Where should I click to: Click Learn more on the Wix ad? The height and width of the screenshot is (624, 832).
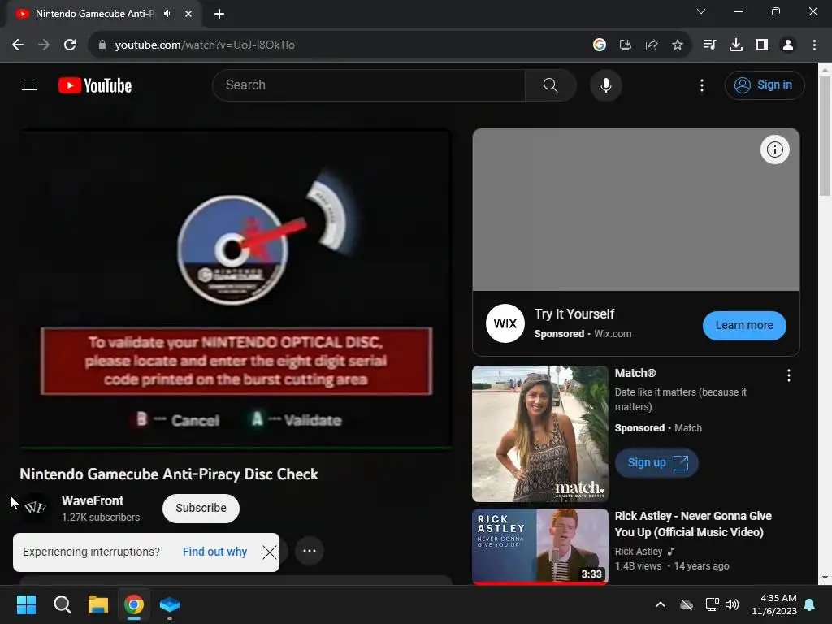744,325
